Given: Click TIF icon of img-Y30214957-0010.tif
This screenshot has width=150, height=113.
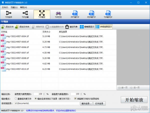Looking at the screenshot, I should [x=3, y=69].
